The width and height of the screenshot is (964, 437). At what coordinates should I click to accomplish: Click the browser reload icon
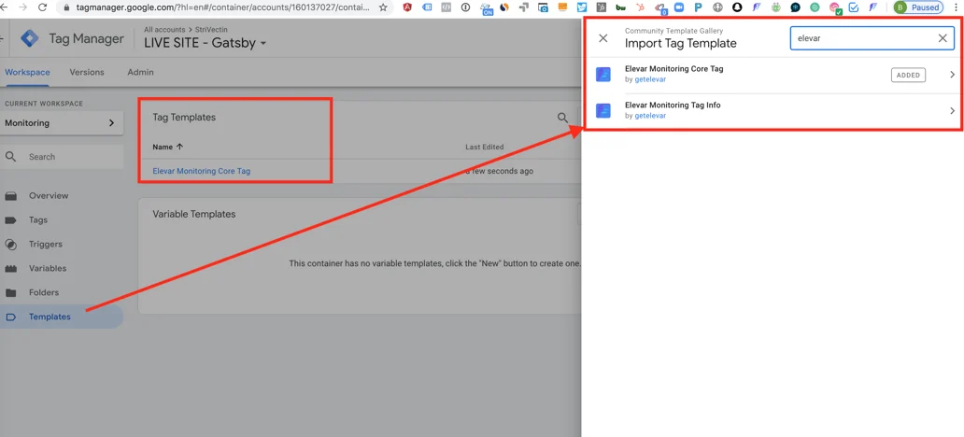42,7
